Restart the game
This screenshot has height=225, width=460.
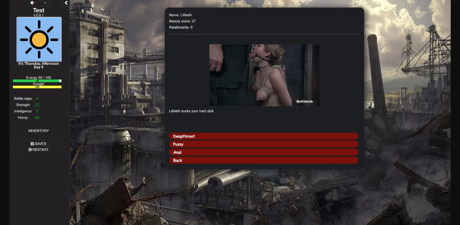(38, 149)
